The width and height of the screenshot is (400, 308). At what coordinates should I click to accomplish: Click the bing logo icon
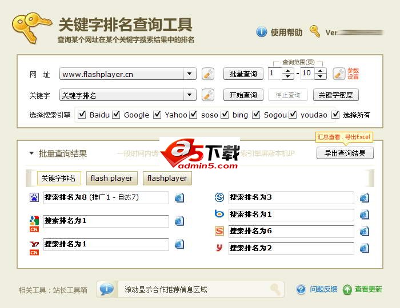[219, 213]
